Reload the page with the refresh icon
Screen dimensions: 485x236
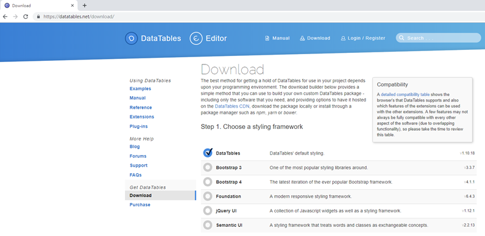[26, 16]
